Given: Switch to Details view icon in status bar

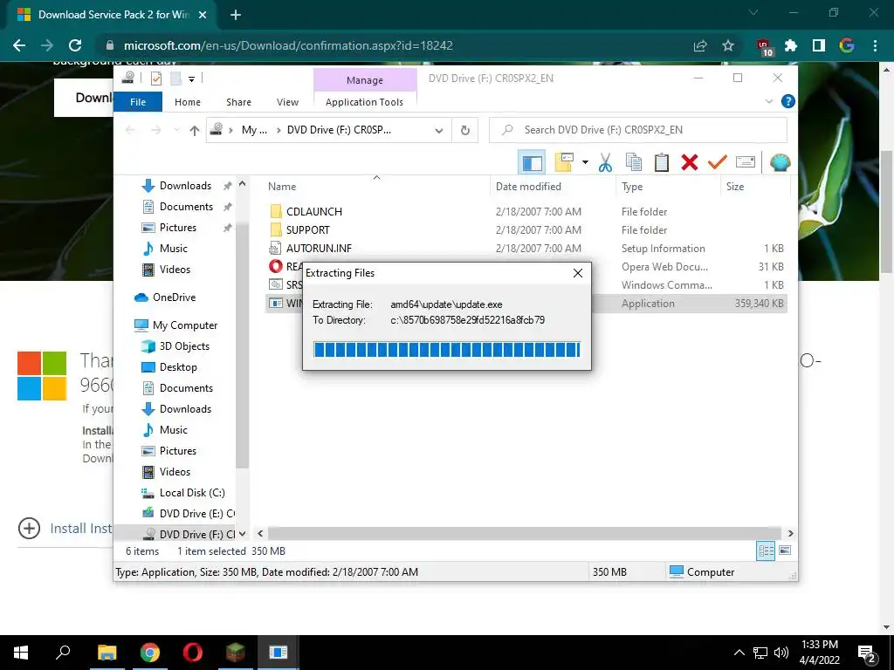Looking at the screenshot, I should pos(766,551).
